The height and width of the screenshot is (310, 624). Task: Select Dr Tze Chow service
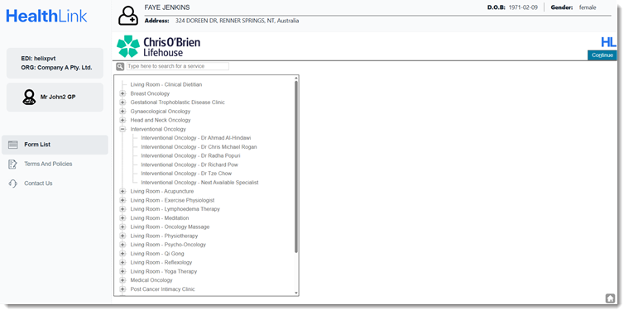click(186, 174)
